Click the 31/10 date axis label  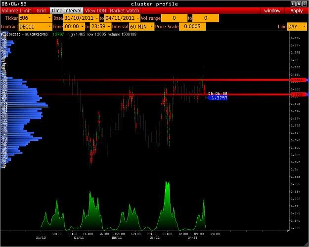tap(41, 238)
